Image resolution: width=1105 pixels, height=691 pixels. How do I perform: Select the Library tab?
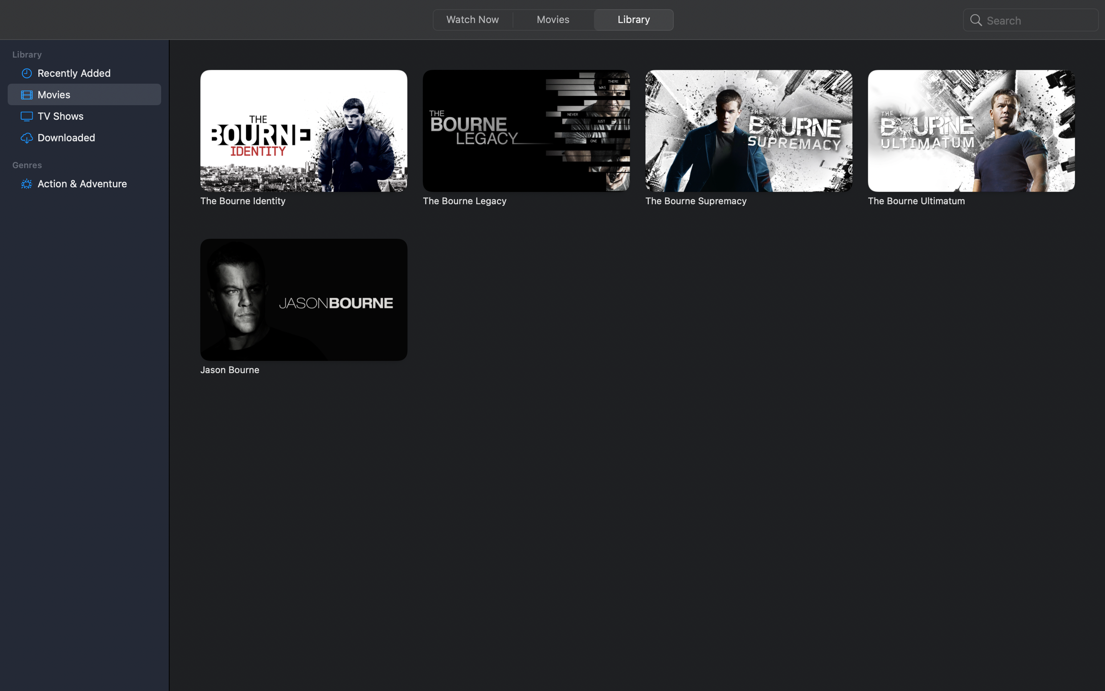(633, 20)
